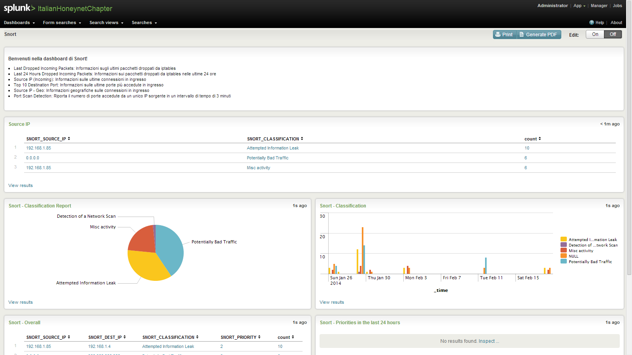This screenshot has width=632, height=355.
Task: Click the Detection of Network Scan legend swatch
Action: click(564, 245)
